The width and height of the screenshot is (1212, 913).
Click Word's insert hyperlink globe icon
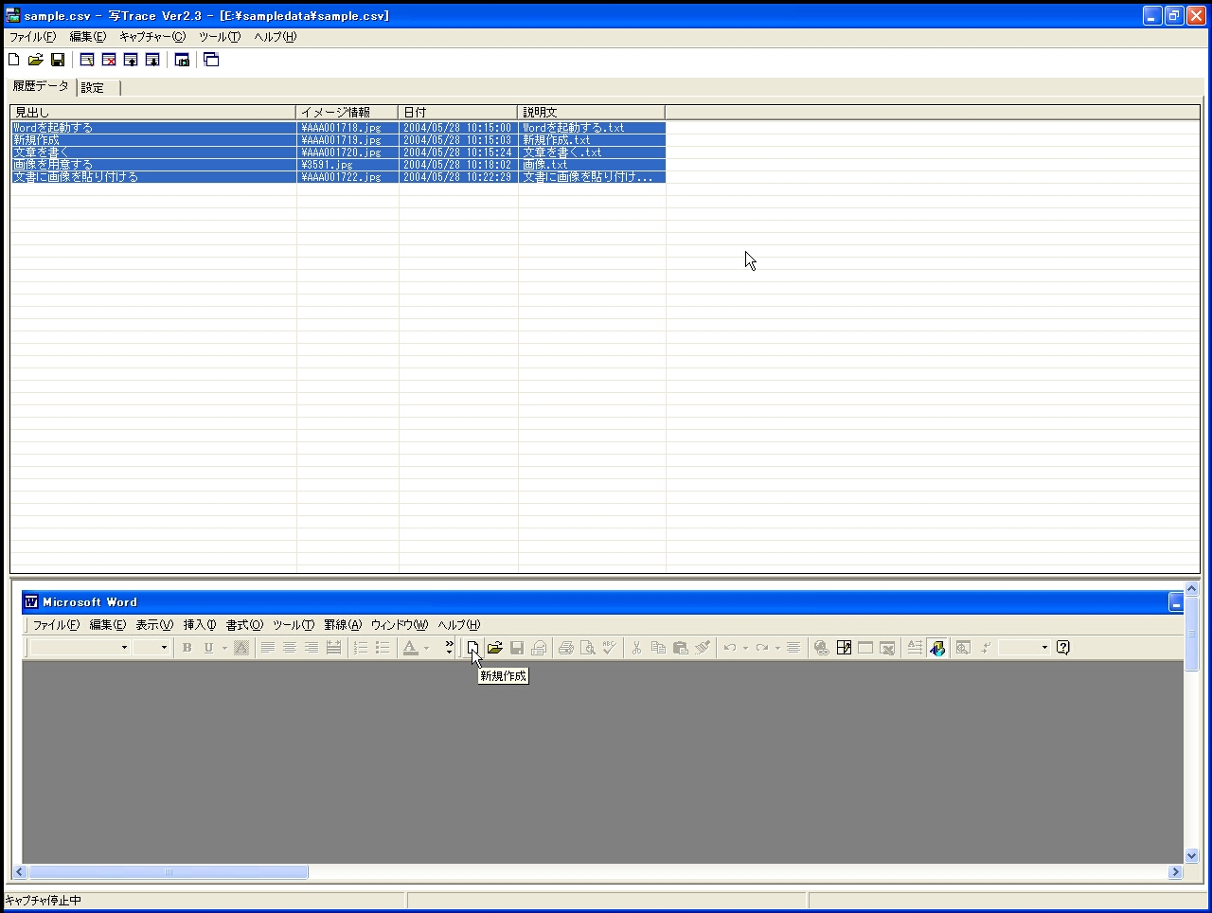(821, 648)
